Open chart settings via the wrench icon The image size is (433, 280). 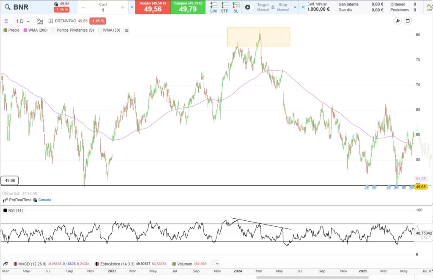click(x=397, y=21)
